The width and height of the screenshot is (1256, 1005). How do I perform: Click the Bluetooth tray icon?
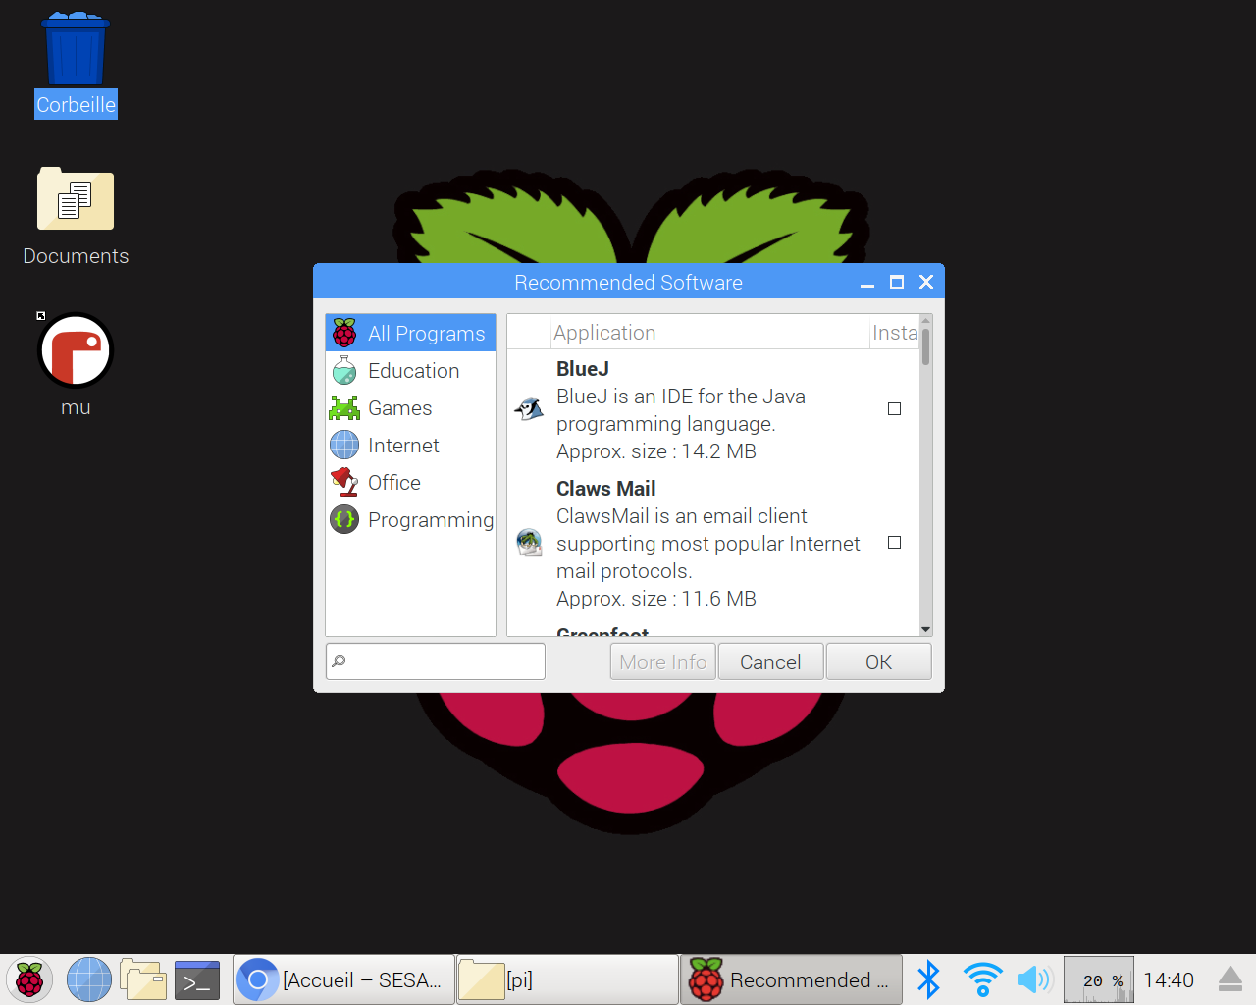(928, 979)
